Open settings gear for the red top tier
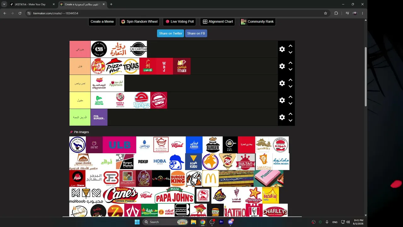The image size is (403, 227). [282, 49]
